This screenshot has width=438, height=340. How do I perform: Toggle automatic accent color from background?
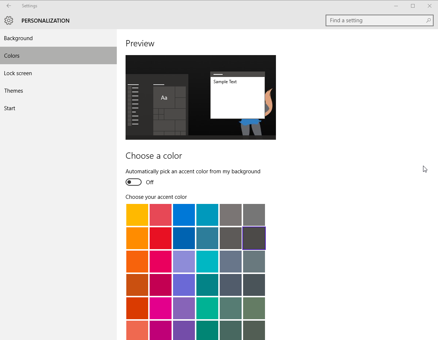click(x=134, y=182)
